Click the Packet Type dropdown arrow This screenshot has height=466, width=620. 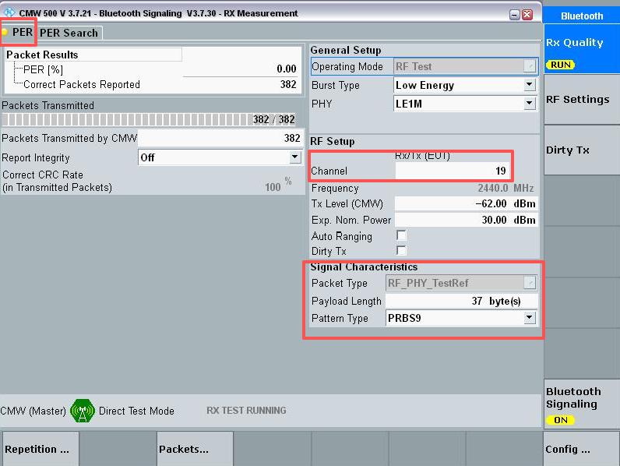pyautogui.click(x=529, y=283)
